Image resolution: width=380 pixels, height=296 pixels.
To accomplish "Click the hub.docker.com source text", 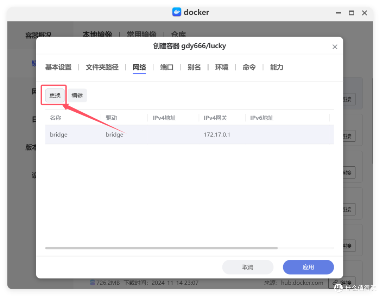I will point(302,283).
